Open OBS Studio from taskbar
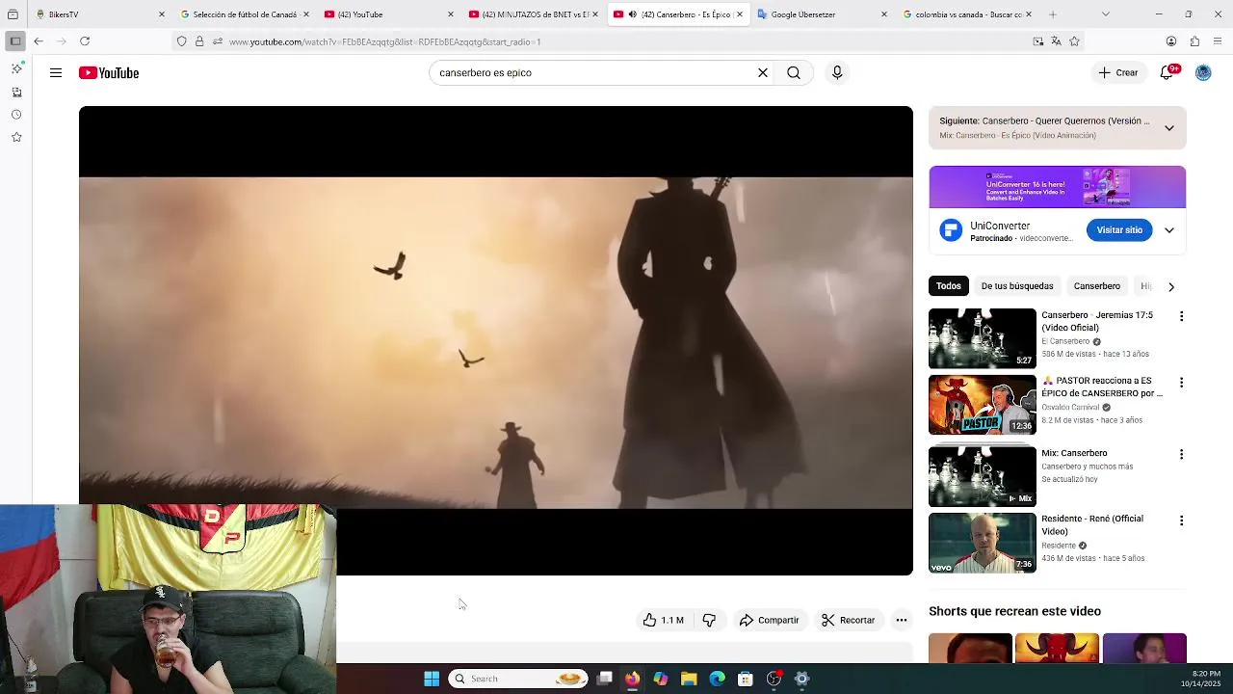Image resolution: width=1233 pixels, height=694 pixels. 774,679
